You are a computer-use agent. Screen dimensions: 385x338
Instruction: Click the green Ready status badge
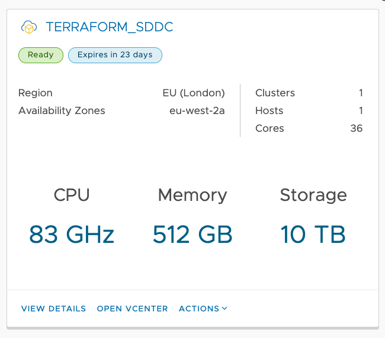tap(40, 55)
